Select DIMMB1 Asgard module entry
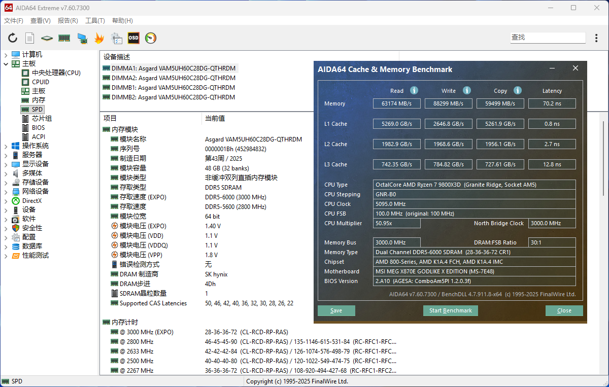The image size is (609, 387). (x=173, y=88)
